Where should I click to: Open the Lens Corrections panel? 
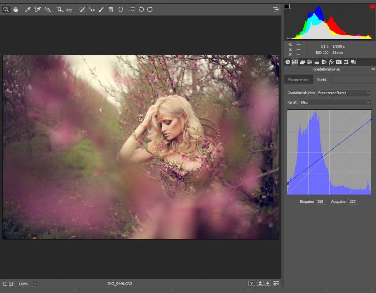coord(324,62)
